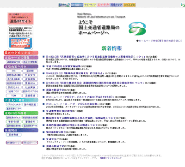This screenshot has width=185, height=167.
Task: Open the 道路施策の紹介 header
Action: 21,66
